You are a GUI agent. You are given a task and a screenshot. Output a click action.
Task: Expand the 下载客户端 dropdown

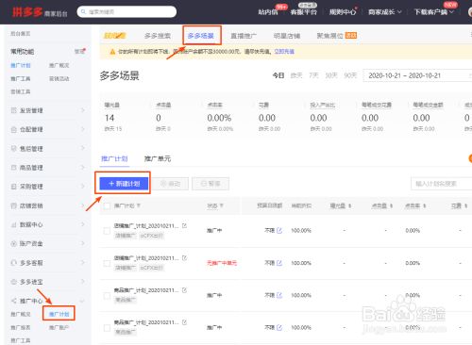tap(434, 12)
